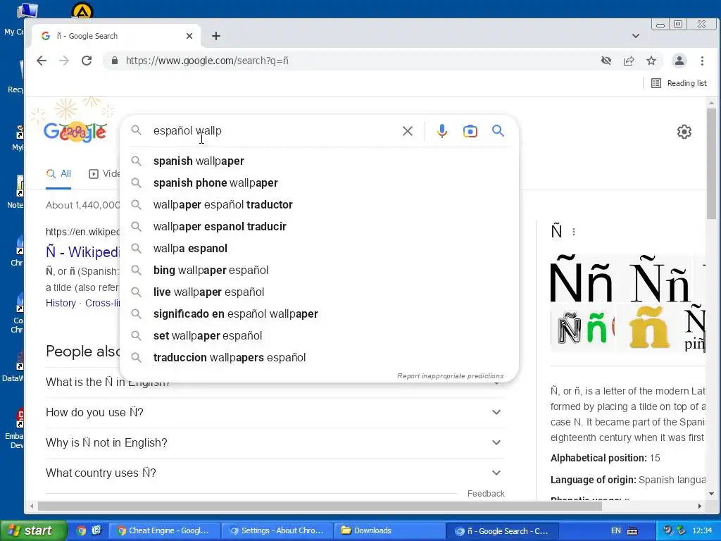
Task: Submit search with magnifier button
Action: pyautogui.click(x=498, y=131)
